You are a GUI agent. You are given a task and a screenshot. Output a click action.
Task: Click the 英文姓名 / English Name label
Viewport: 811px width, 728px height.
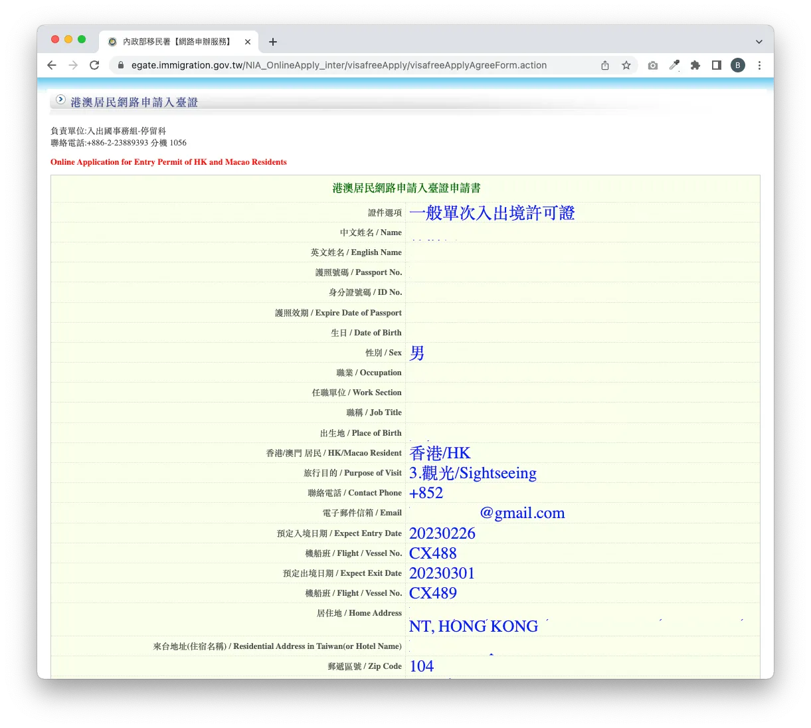click(x=356, y=252)
